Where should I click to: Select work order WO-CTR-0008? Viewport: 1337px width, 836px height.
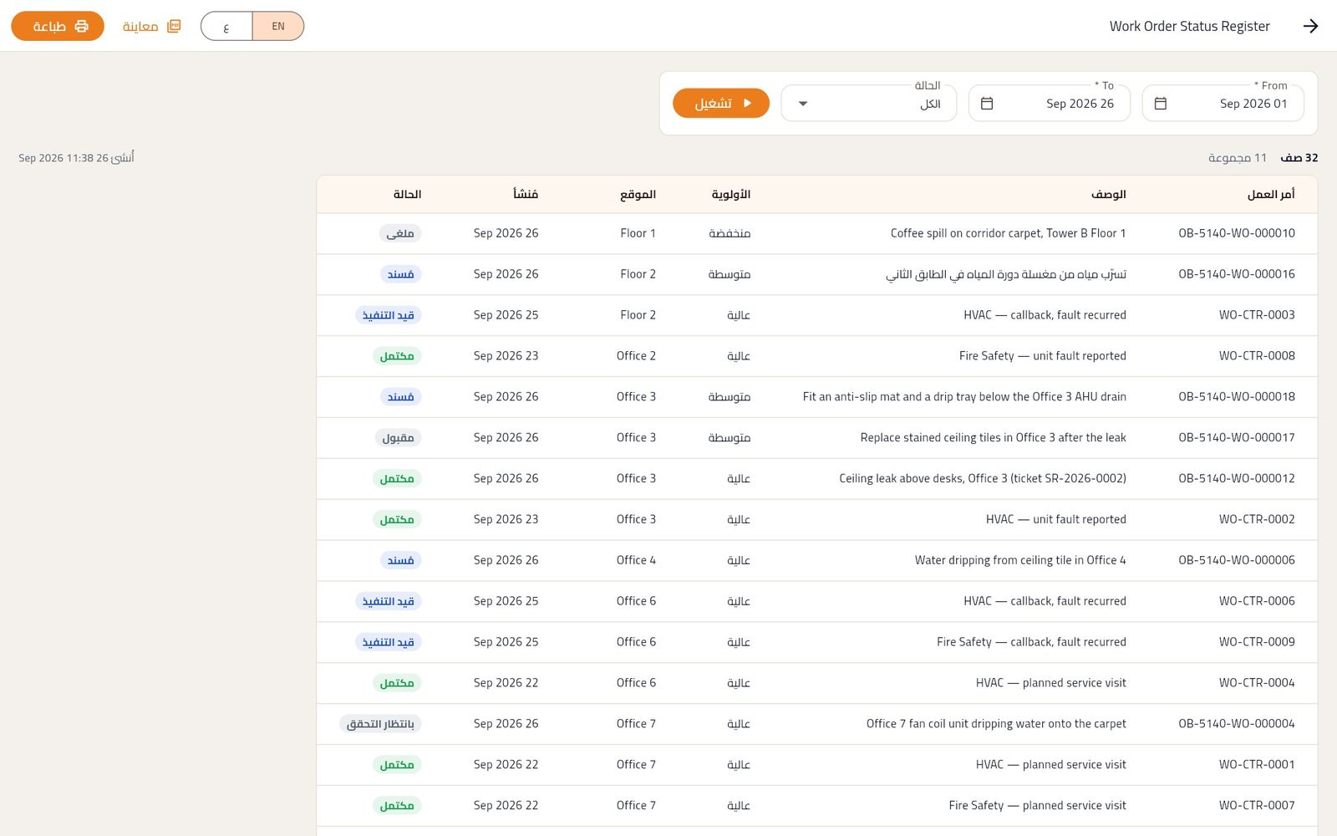click(1257, 356)
